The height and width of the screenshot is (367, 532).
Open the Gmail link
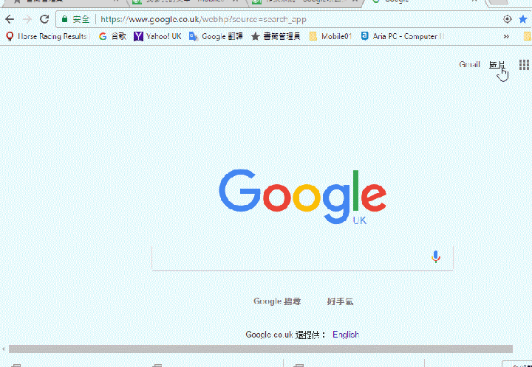470,64
